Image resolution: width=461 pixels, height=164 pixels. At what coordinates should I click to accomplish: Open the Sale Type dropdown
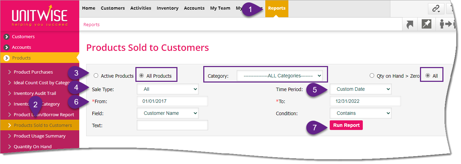(x=167, y=89)
